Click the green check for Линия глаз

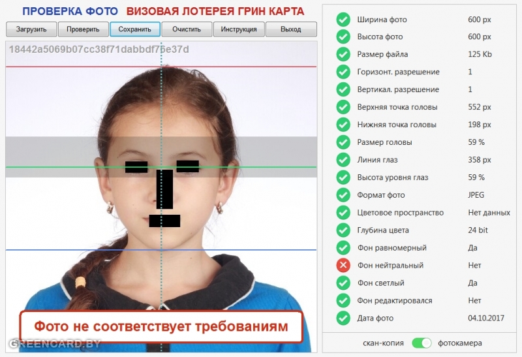[343, 160]
